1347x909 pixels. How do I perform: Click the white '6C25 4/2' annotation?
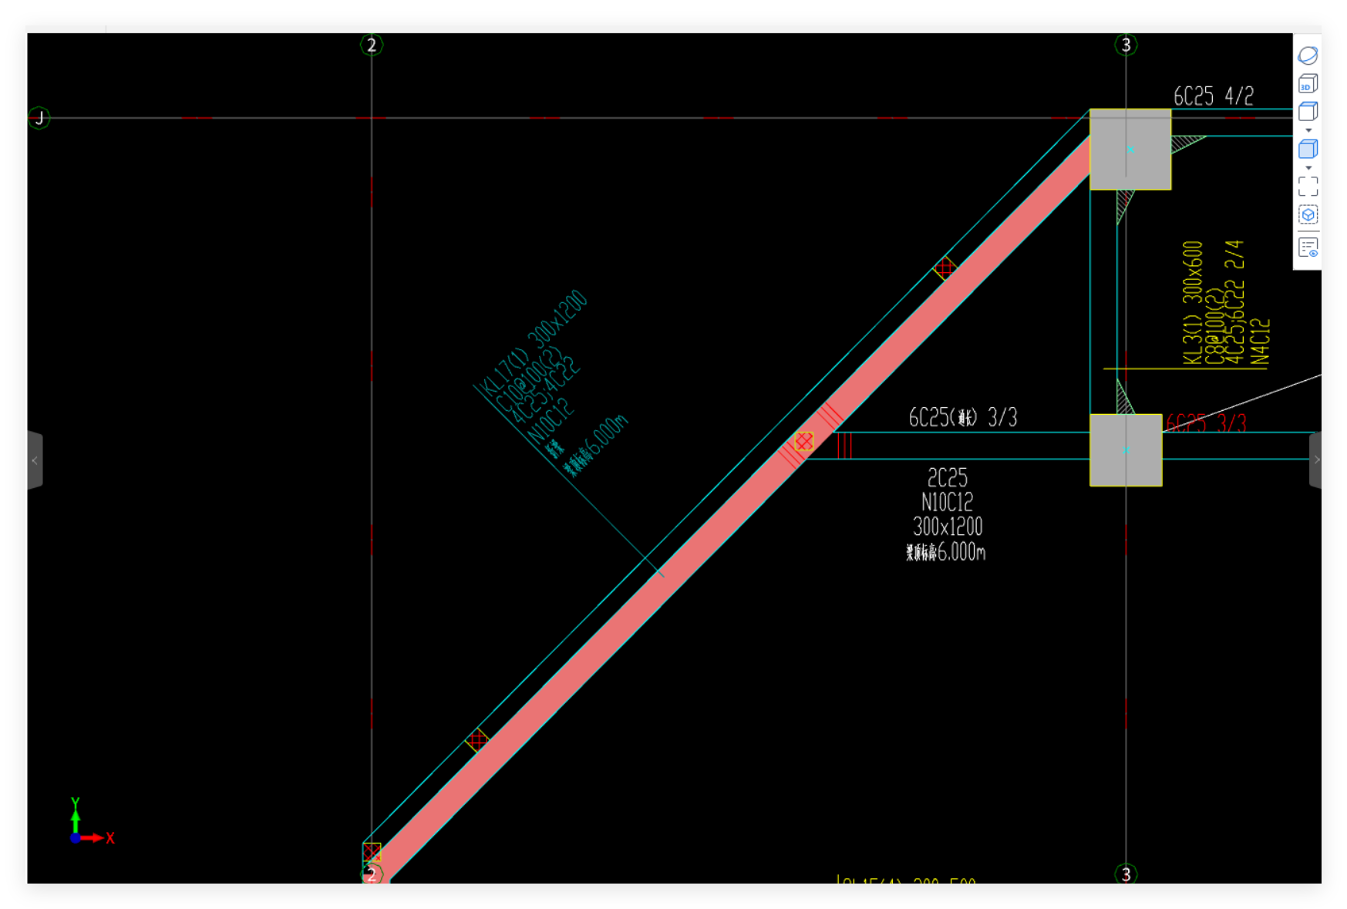(x=1214, y=96)
